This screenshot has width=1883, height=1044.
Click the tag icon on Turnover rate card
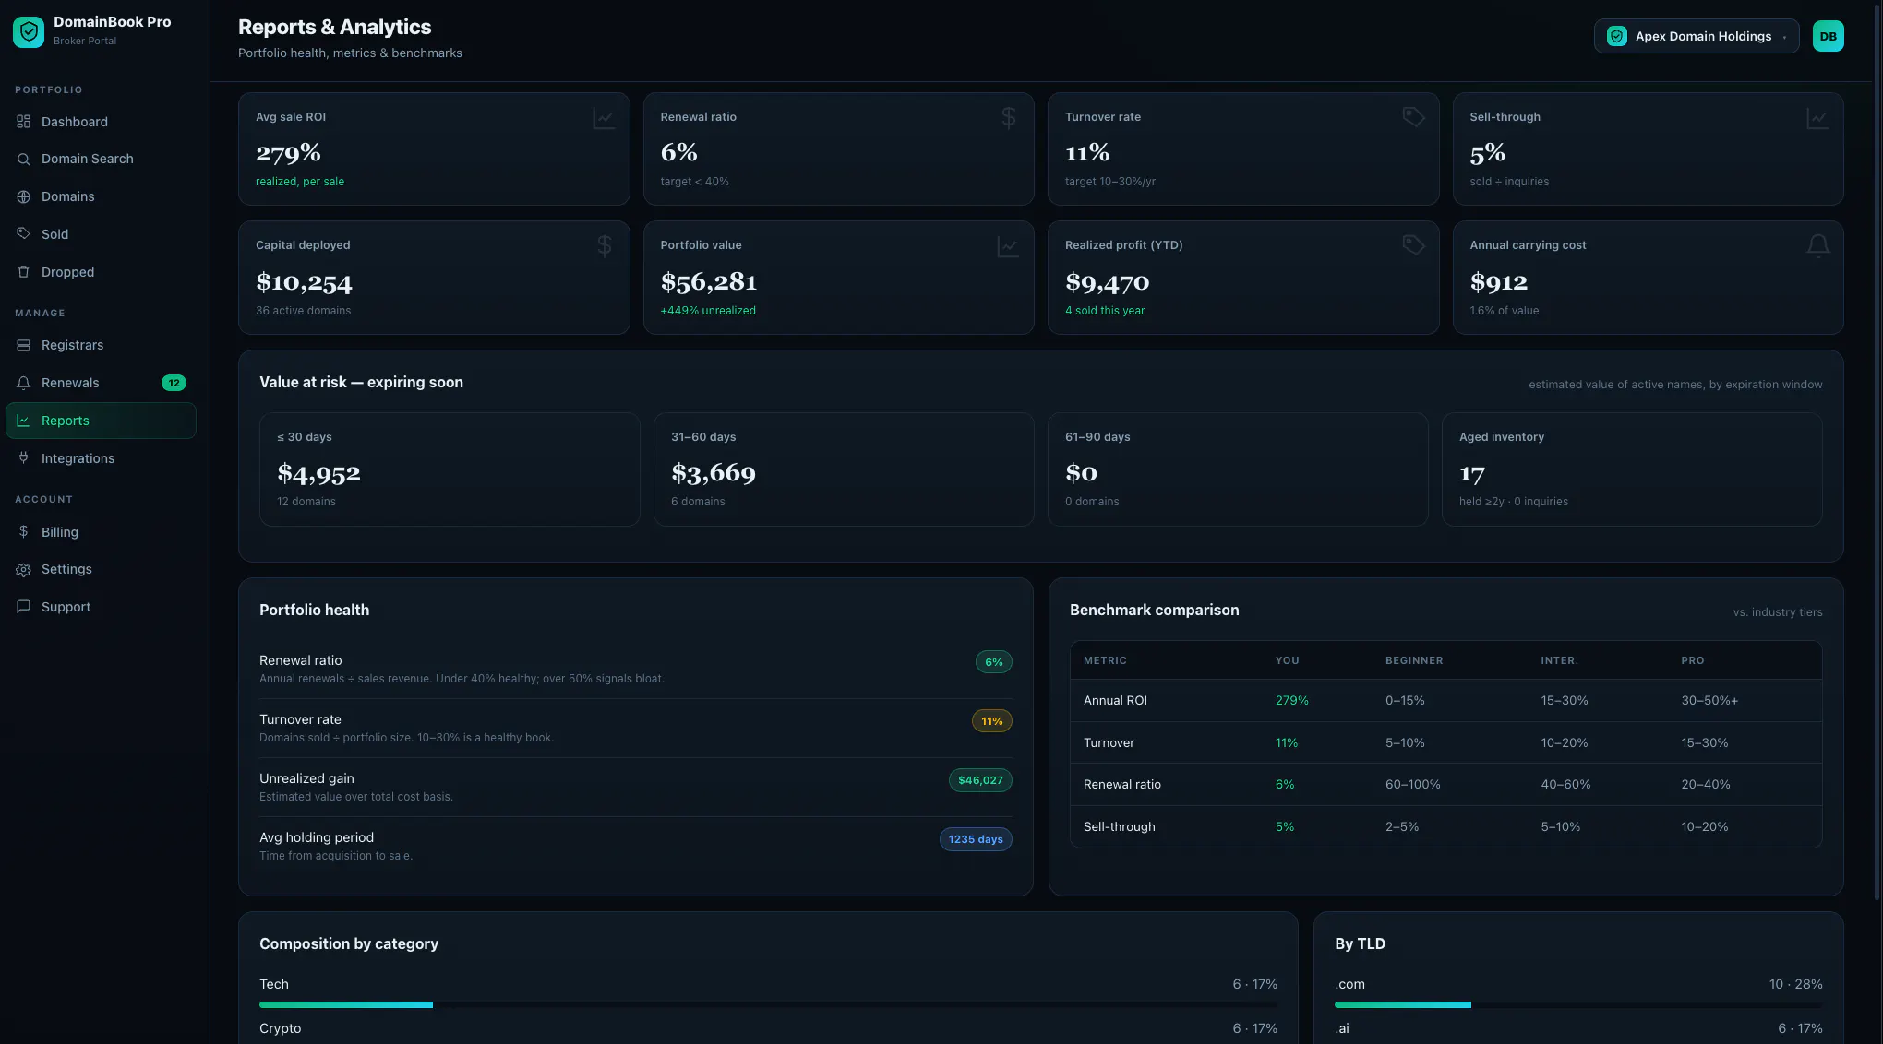[x=1413, y=117]
